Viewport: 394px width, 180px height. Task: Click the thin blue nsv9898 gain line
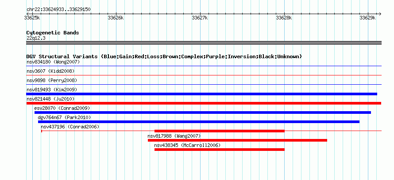[204, 84]
